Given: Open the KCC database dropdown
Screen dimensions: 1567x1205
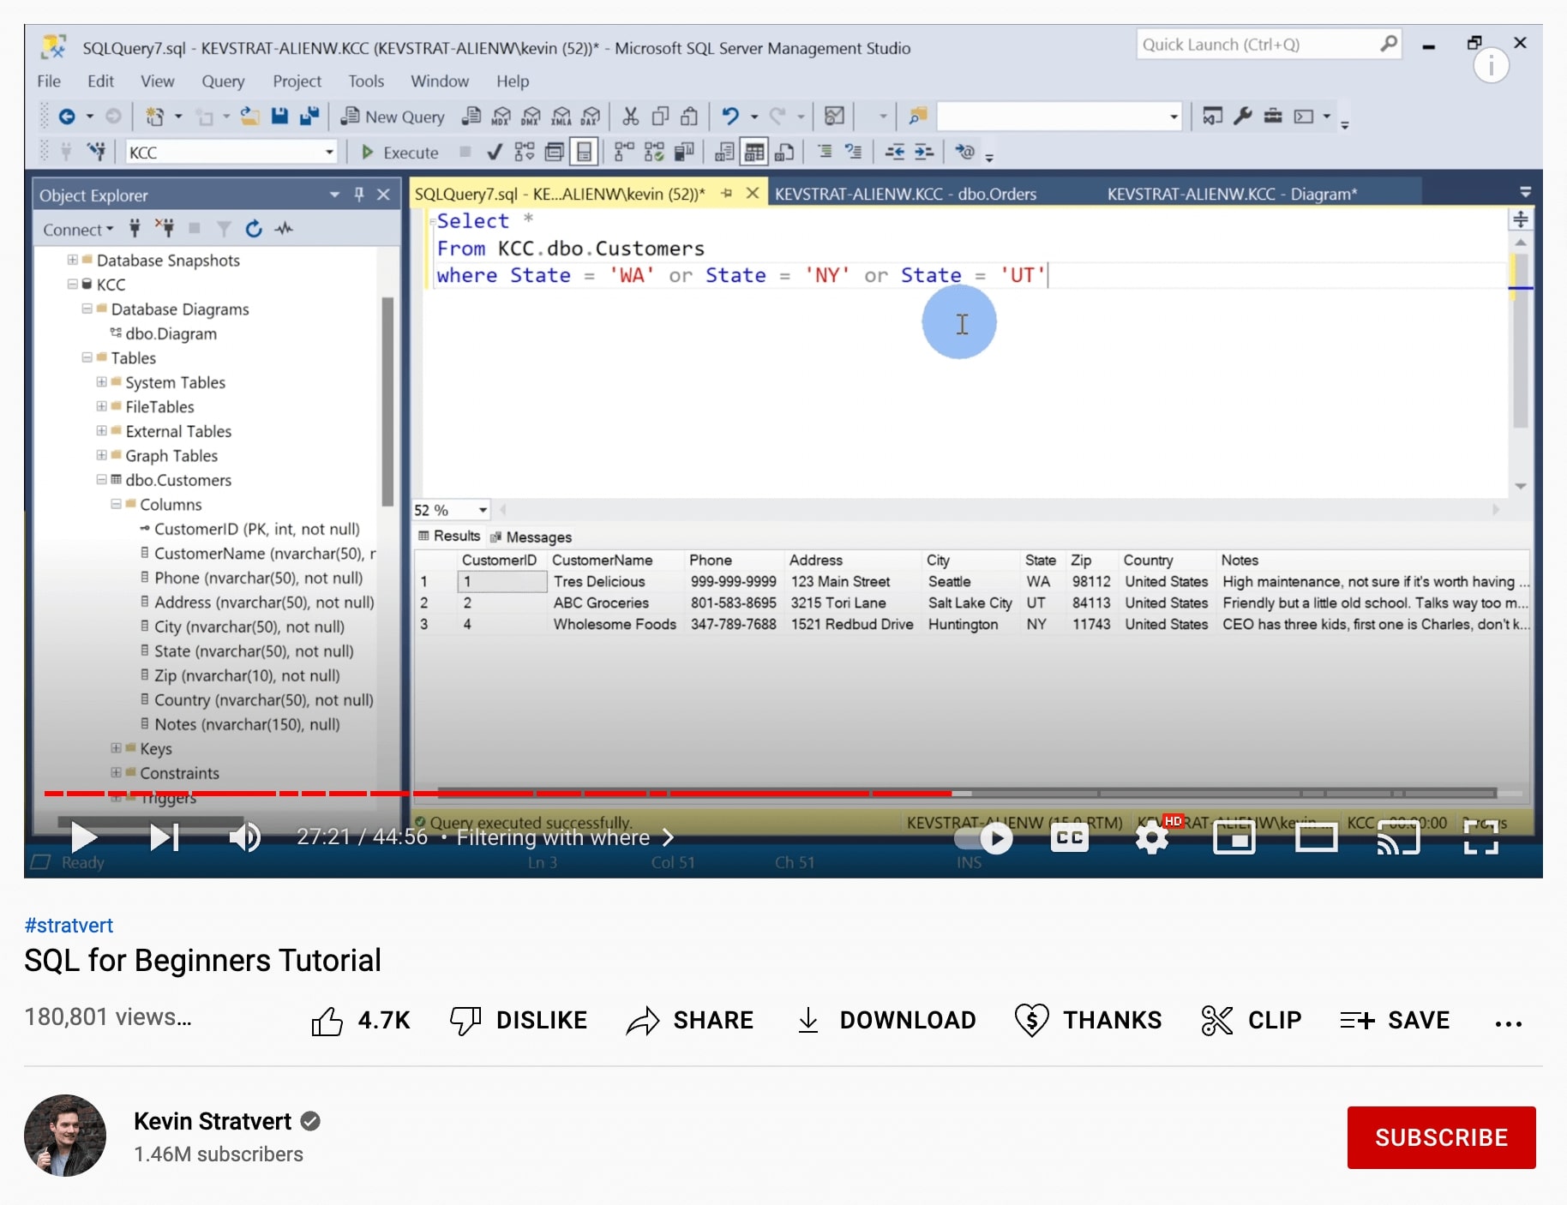Looking at the screenshot, I should [x=328, y=153].
